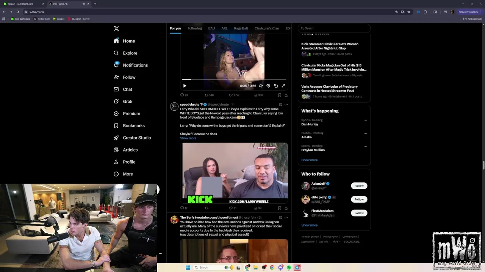Open Bookmarks in the sidebar
Screen dimensions: 485x272
point(129,125)
